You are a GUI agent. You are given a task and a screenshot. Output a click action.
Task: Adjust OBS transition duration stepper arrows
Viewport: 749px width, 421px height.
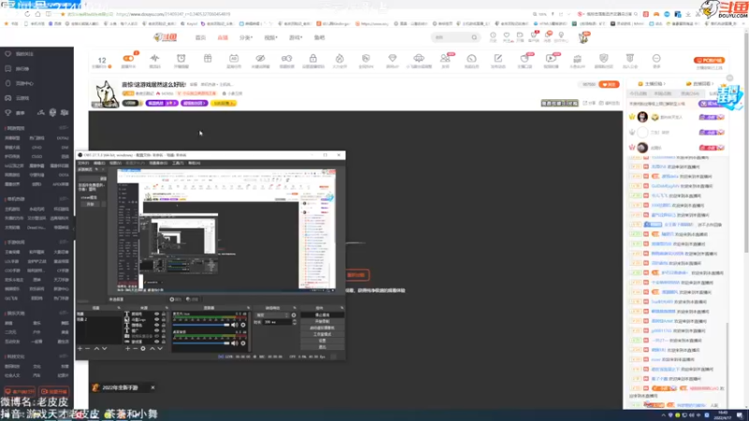pos(294,322)
